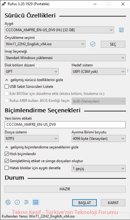The width and height of the screenshot is (130, 220).
Task: Toggle Genişletilmiş etiket ve simge dosyaları checkbox
Action: [x=7, y=161]
